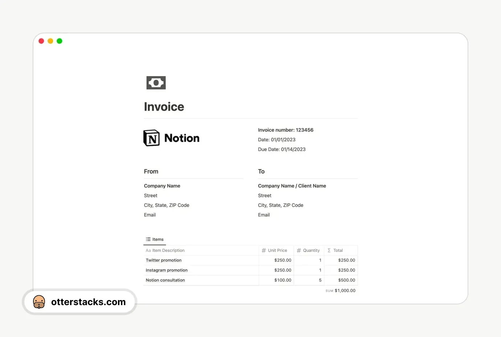Click the Notion cube logo
The image size is (501, 337).
(152, 138)
